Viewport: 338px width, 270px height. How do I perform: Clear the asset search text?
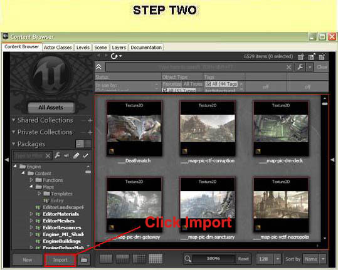pyautogui.click(x=288, y=68)
